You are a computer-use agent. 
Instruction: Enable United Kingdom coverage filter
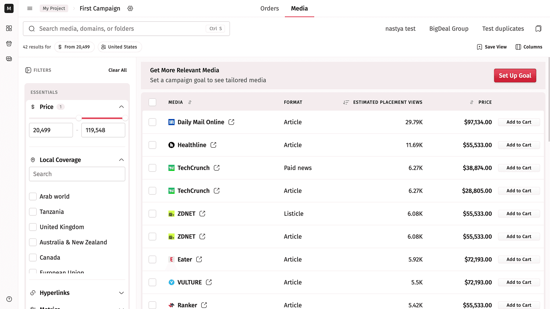pyautogui.click(x=33, y=227)
